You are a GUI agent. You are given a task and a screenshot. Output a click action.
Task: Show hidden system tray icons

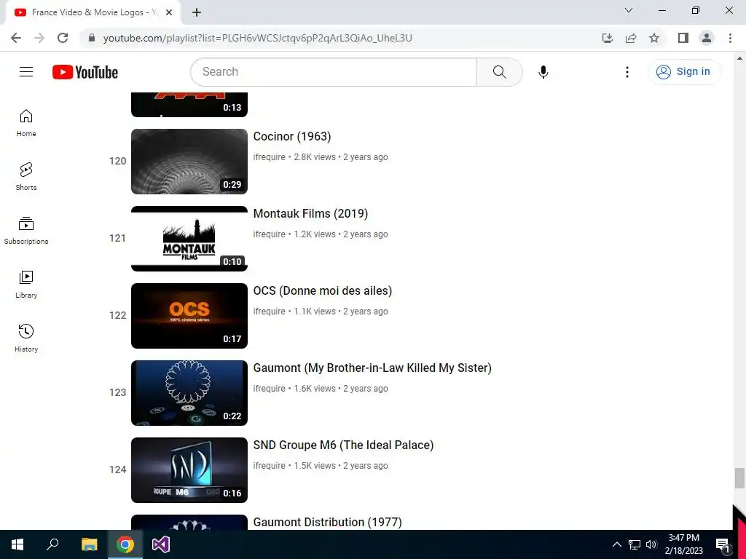pos(616,544)
